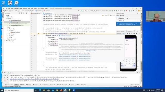Expand the manifests folder
Viewport: 165px width, 92px height.
(6, 17)
